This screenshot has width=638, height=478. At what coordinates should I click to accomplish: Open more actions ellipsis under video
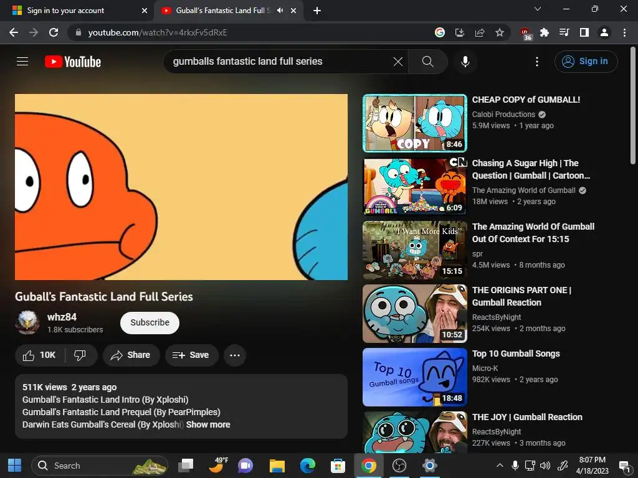[235, 355]
